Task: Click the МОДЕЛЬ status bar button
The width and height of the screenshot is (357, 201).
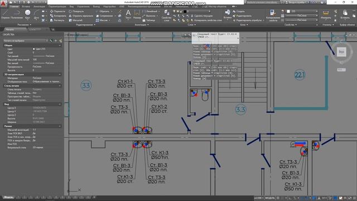Action: (270, 198)
